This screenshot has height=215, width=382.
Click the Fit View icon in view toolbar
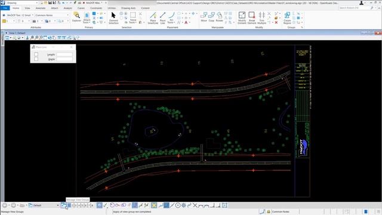pos(45,38)
